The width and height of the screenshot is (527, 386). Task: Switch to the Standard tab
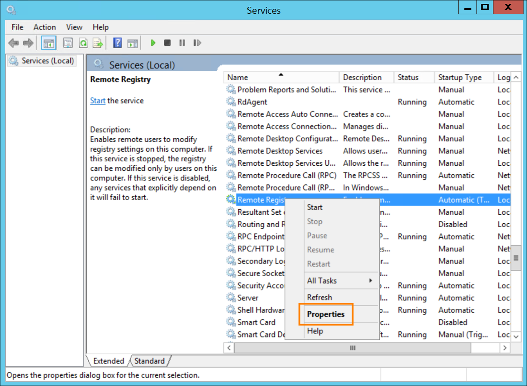pyautogui.click(x=149, y=361)
